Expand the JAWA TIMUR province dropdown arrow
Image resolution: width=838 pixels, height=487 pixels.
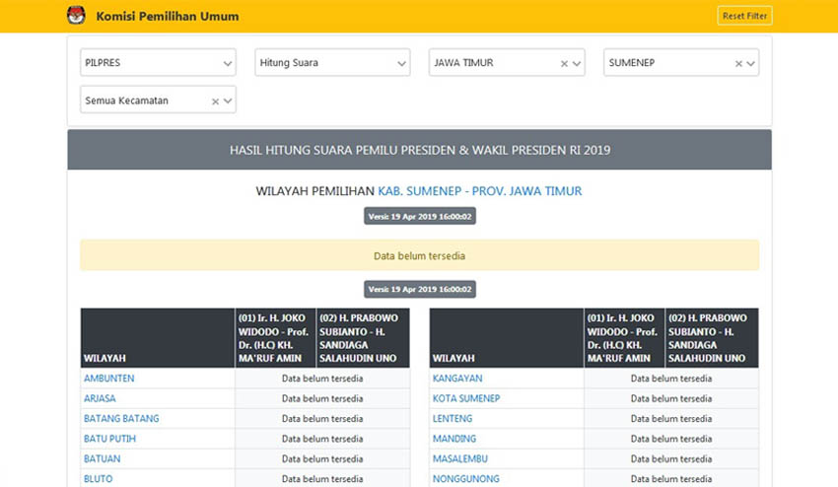tap(577, 64)
